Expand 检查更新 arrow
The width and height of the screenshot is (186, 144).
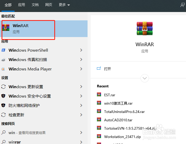pos(81,115)
